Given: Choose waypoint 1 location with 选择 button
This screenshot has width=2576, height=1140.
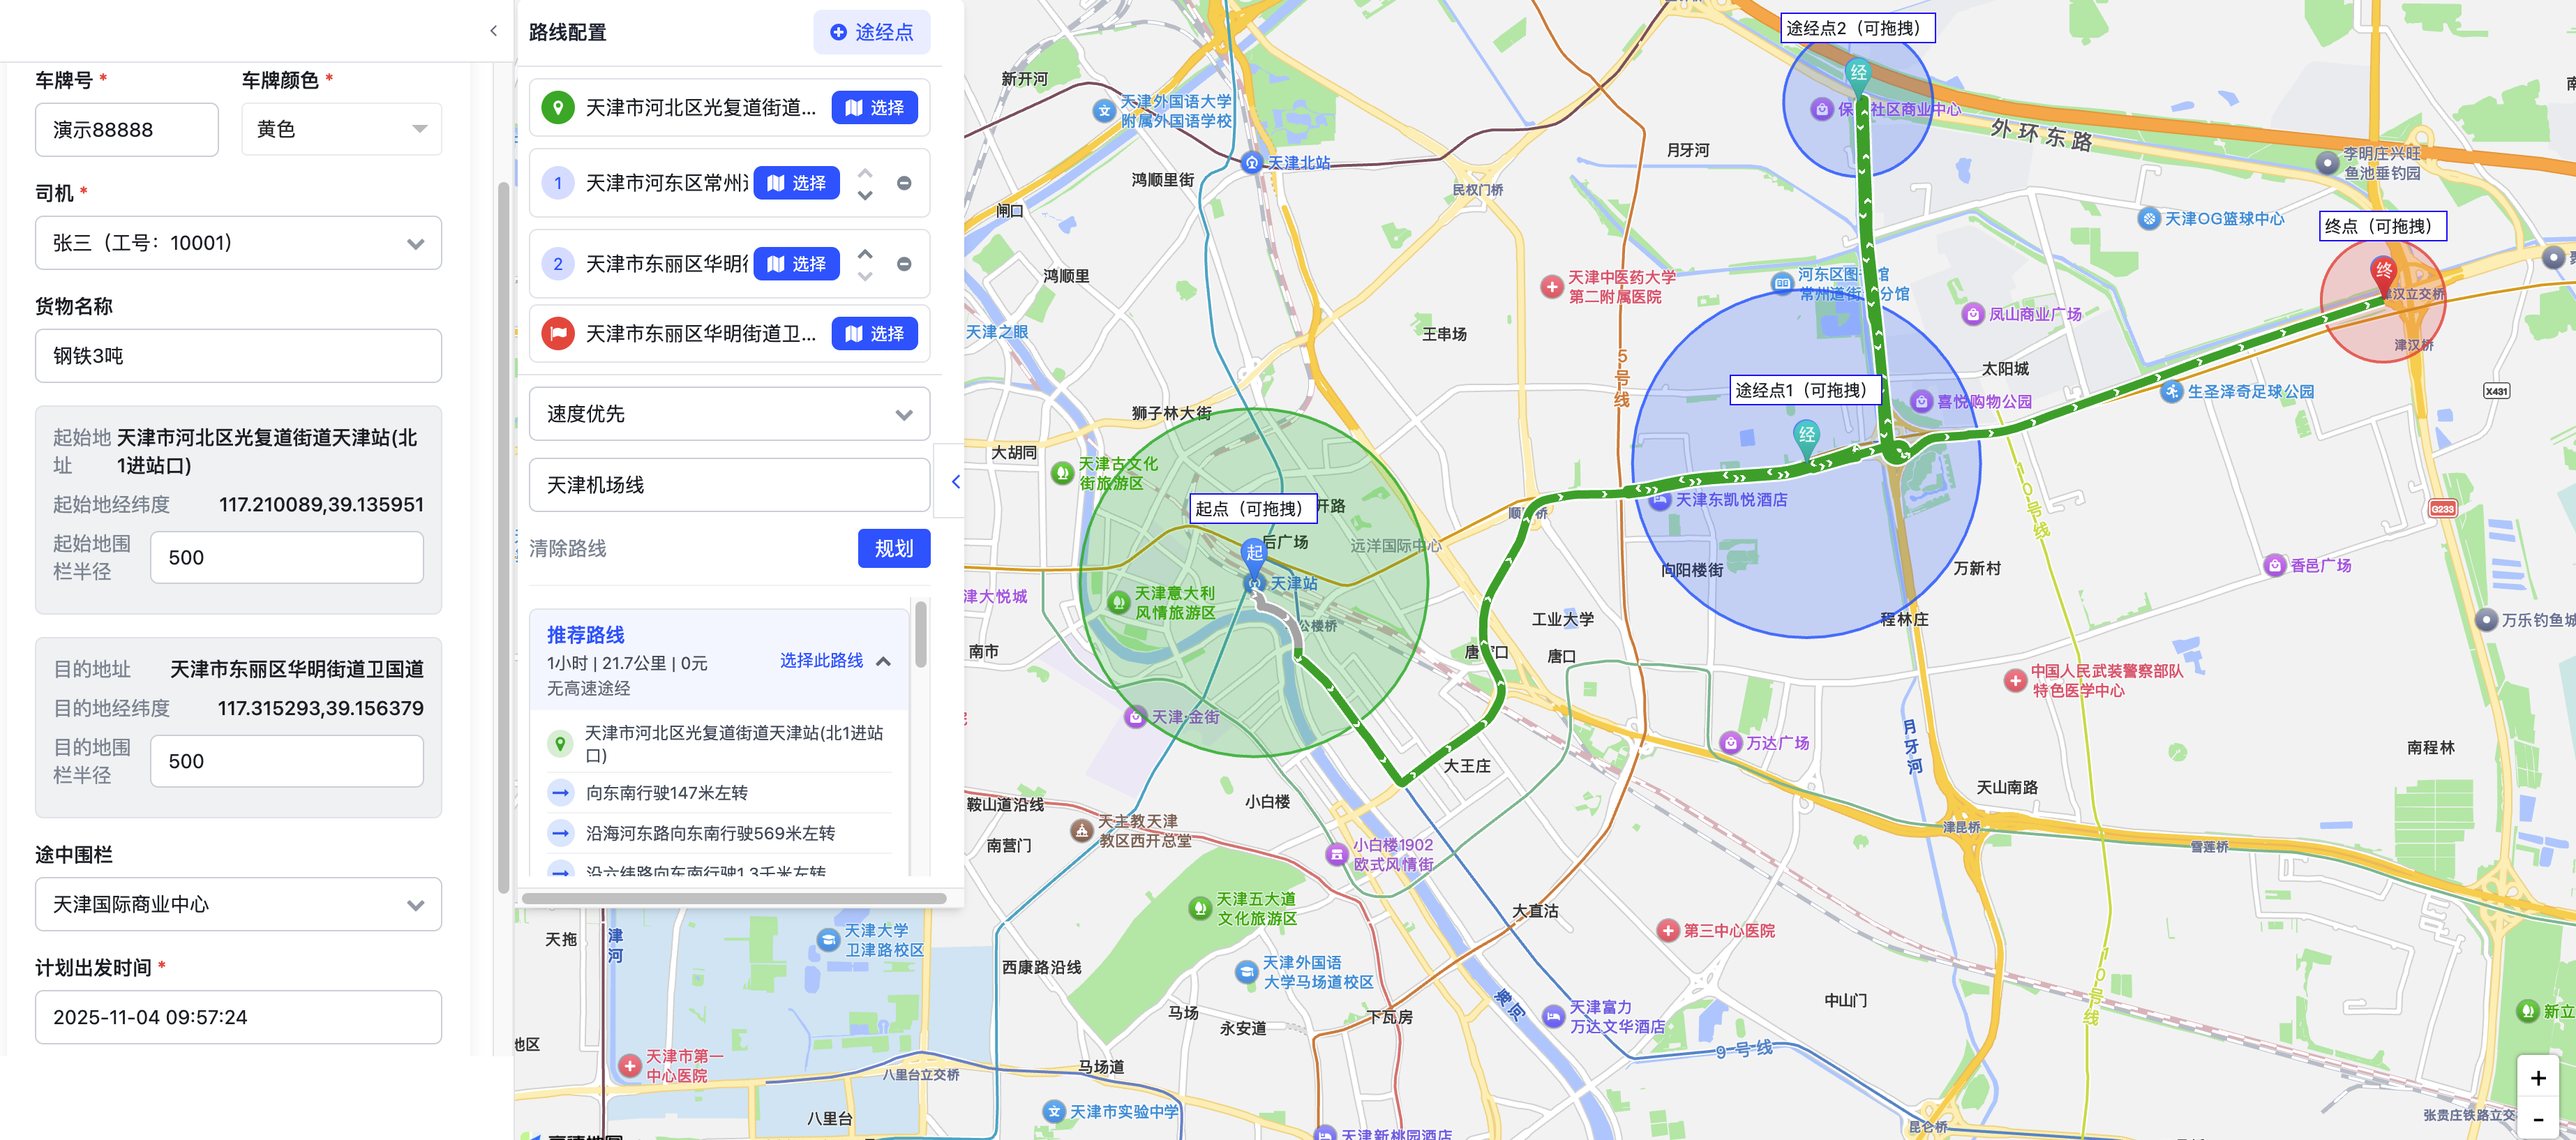Looking at the screenshot, I should point(796,183).
